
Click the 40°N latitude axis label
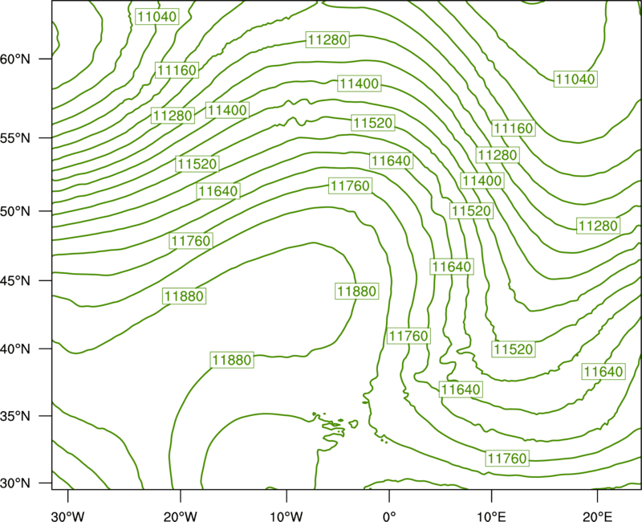pyautogui.click(x=15, y=349)
